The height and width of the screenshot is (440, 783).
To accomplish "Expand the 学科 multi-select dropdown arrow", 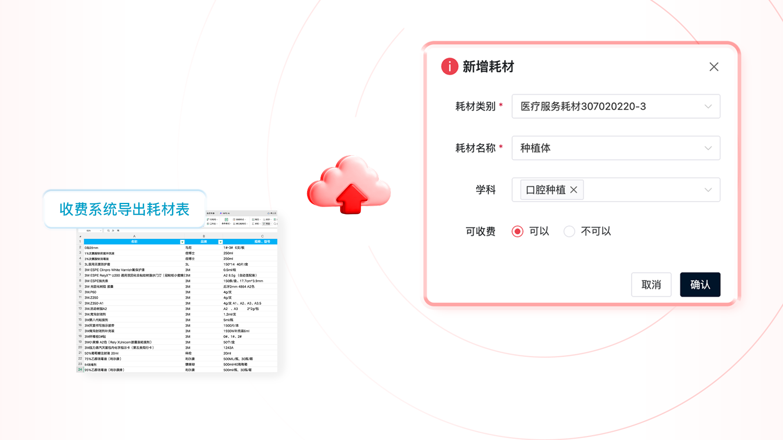I will click(708, 190).
